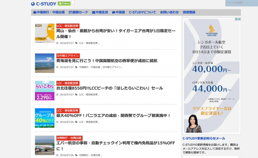
Task: Open the 中国旅行・中国出張 menu
Action: pyautogui.click(x=49, y=12)
